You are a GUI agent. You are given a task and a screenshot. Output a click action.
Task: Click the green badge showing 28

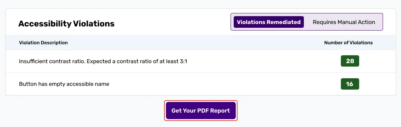tap(349, 61)
